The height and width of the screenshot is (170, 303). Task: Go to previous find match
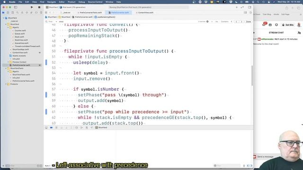click(x=236, y=22)
